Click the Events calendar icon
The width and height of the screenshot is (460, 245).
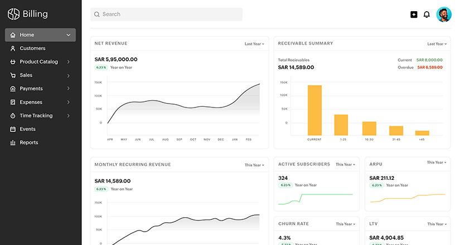(x=13, y=129)
